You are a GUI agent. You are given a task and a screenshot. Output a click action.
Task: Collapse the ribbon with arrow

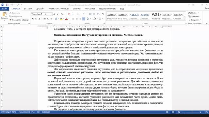(207, 23)
